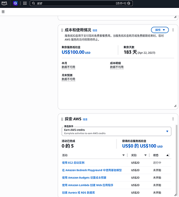Viewport: 179px width, 197px height.
Task: Open the Amazon Budgets 设置成本预算 activity
Action: pos(84,178)
